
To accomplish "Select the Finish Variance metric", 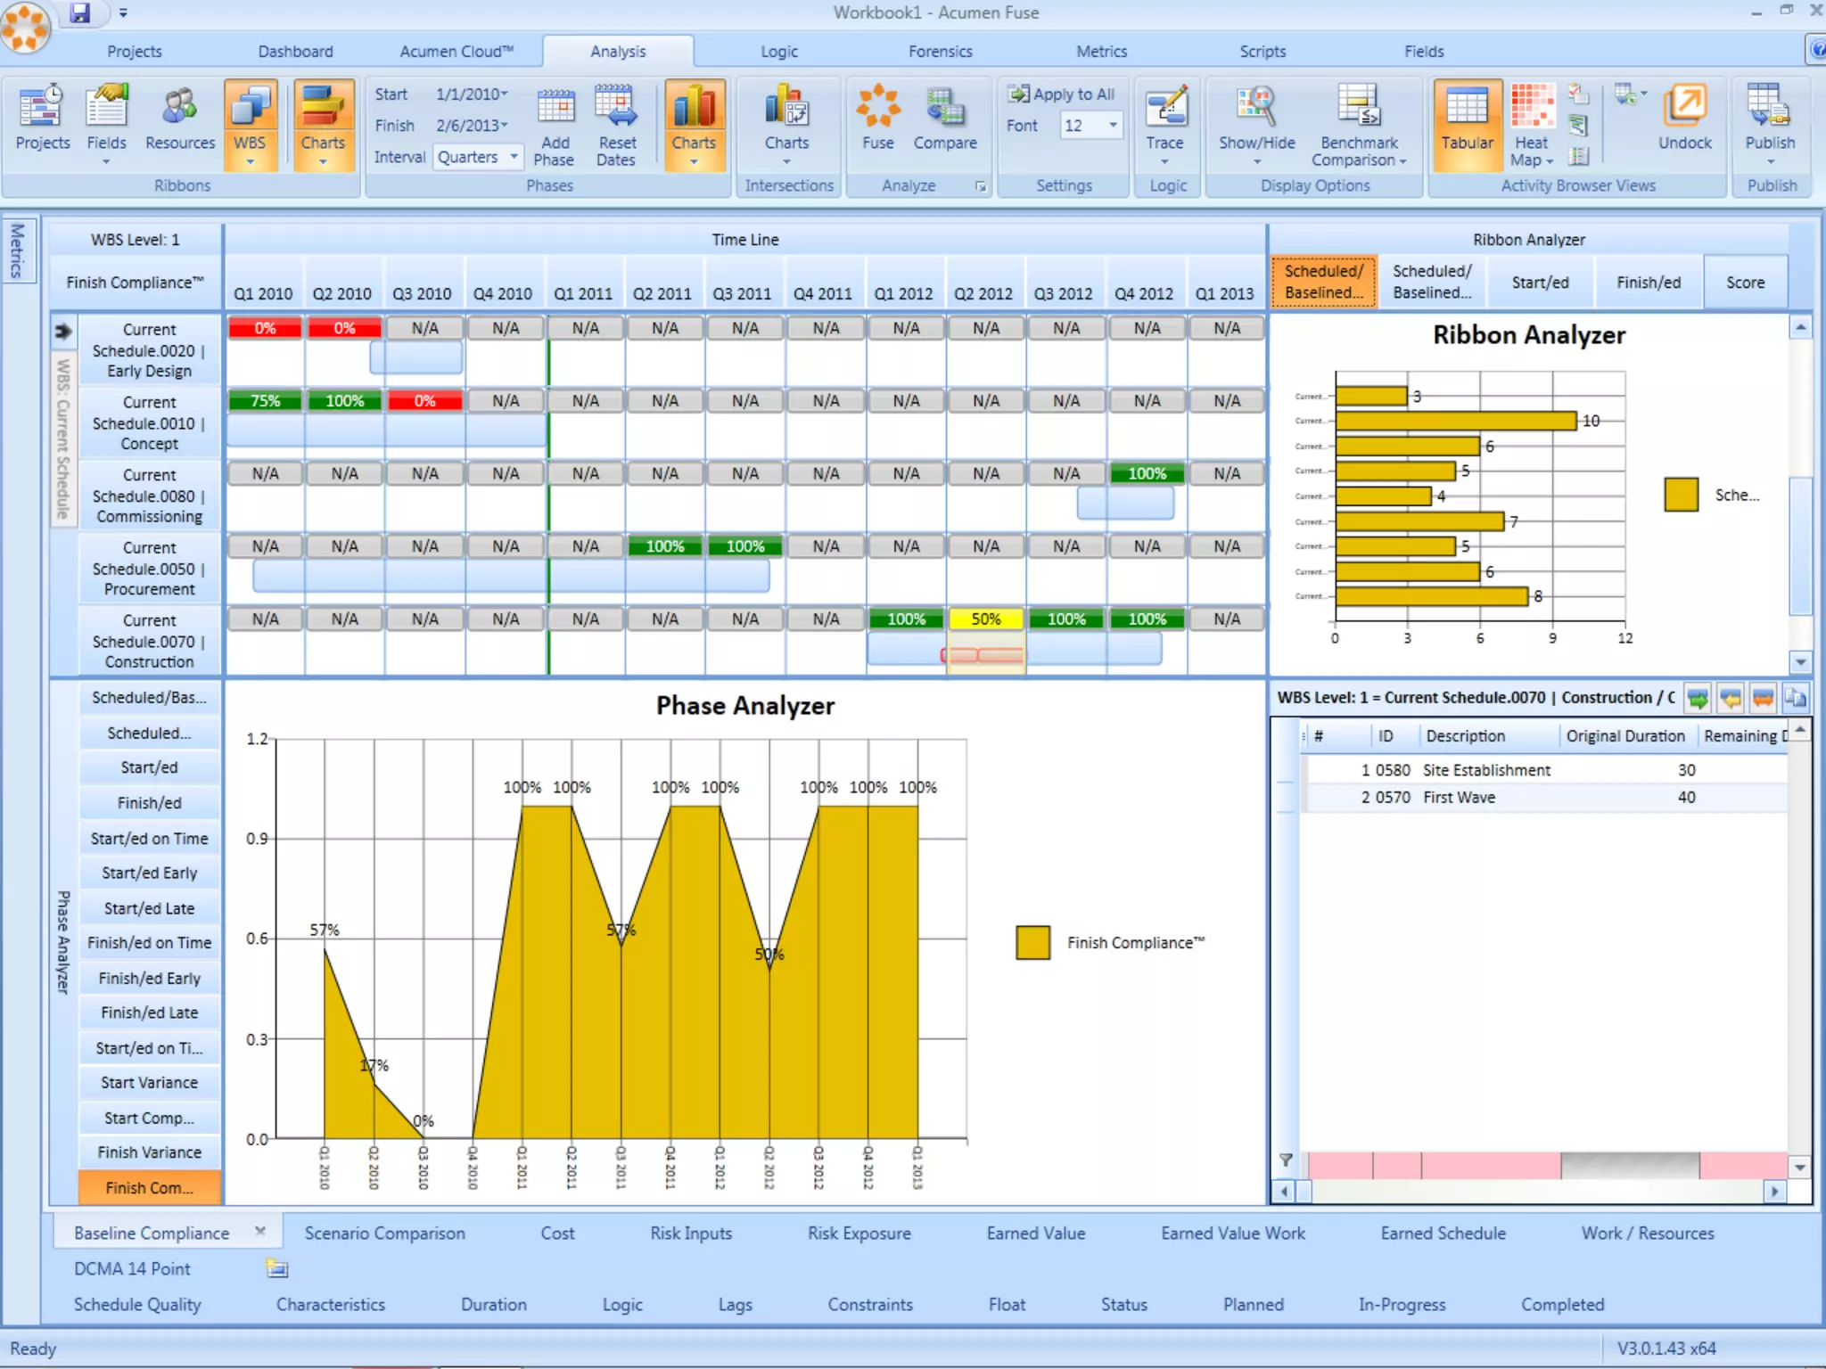I will [x=149, y=1152].
